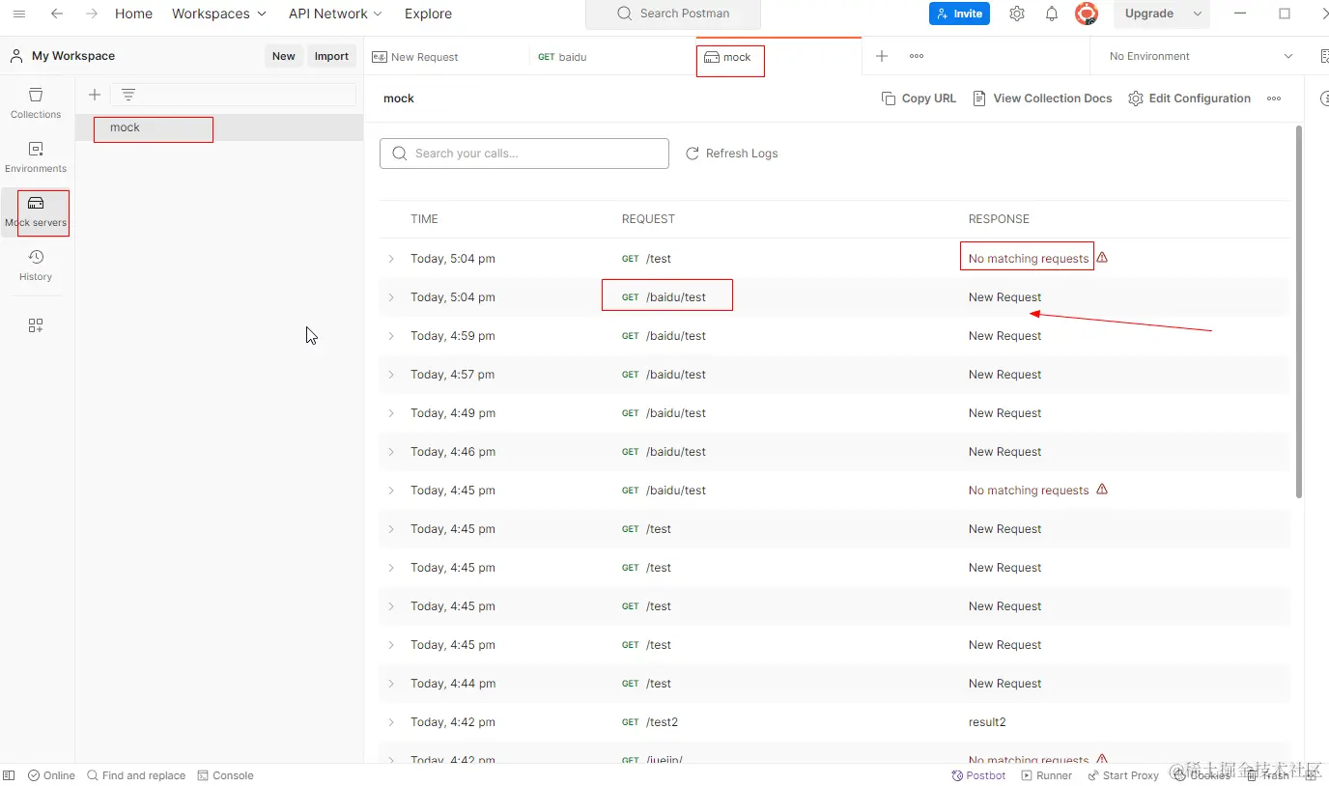Open the Console panel
Image resolution: width=1329 pixels, height=786 pixels.
tap(225, 775)
